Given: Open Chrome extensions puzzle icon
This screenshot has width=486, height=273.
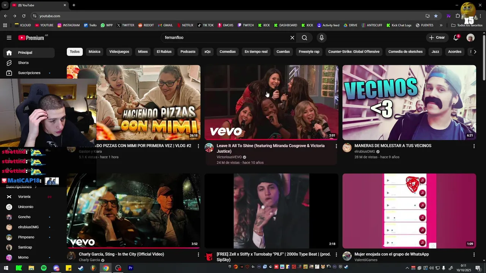Looking at the screenshot, I should [458, 16].
